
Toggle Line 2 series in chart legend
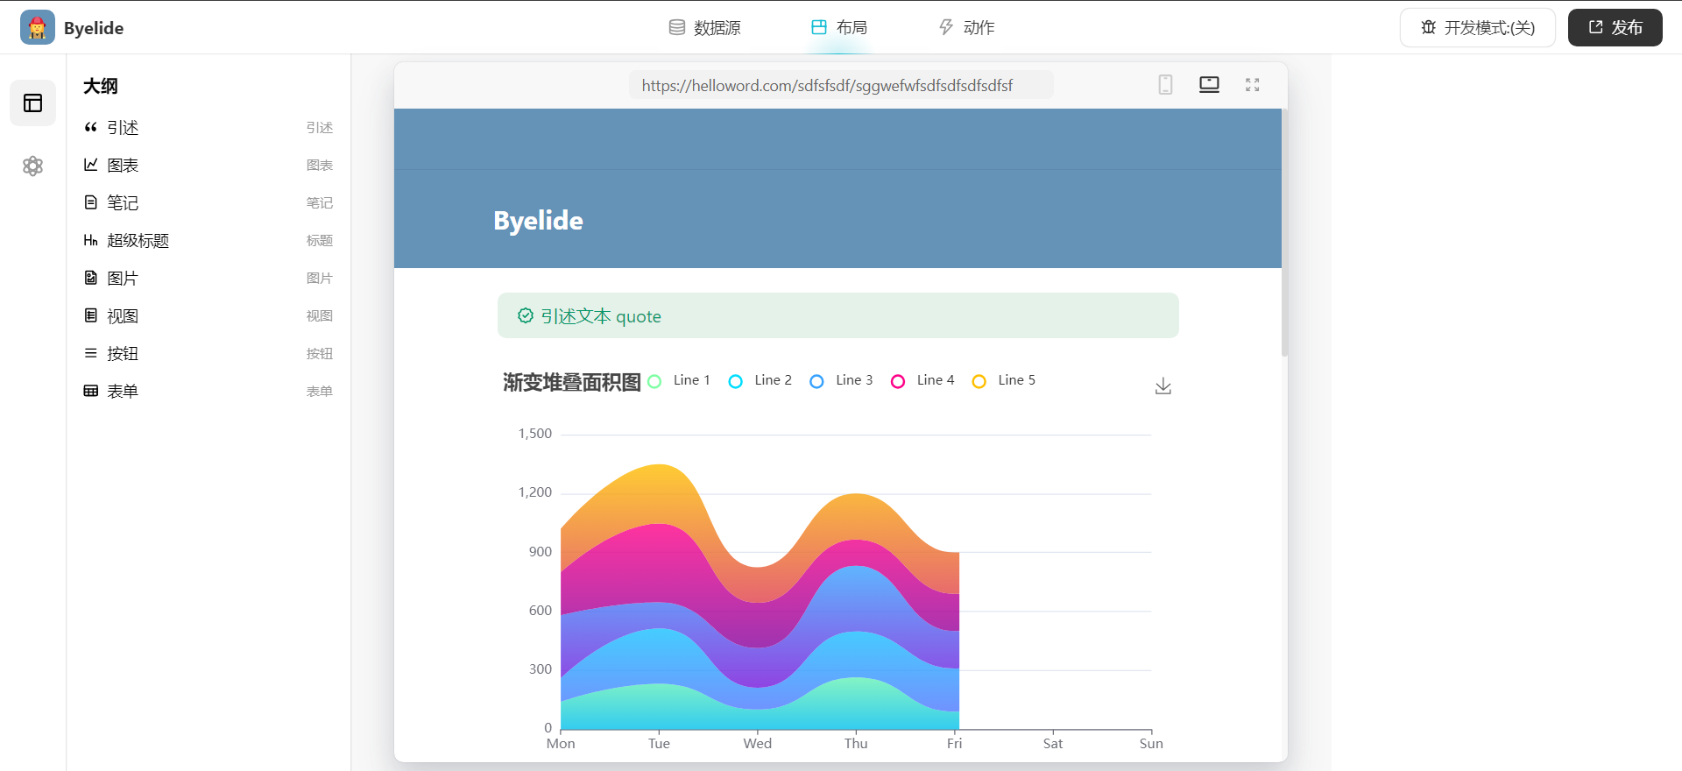(760, 380)
